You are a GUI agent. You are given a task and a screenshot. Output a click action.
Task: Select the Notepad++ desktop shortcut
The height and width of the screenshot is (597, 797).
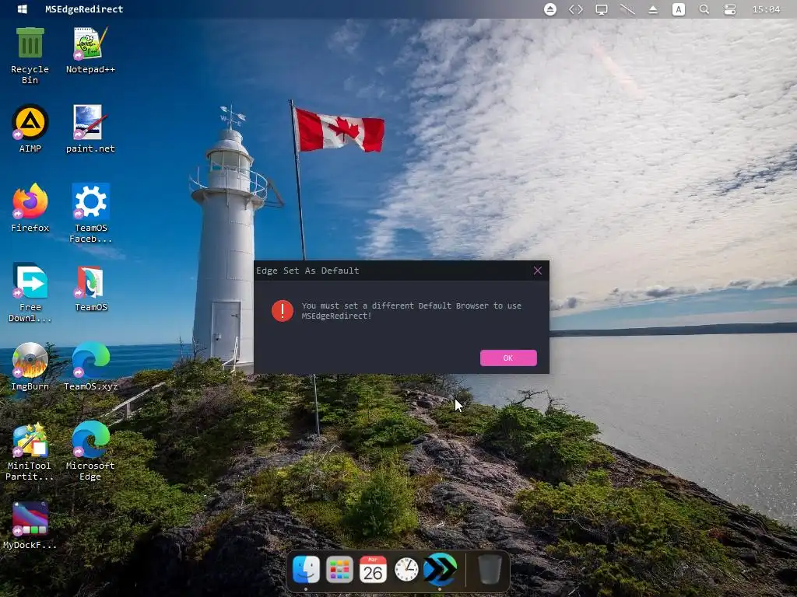point(90,51)
